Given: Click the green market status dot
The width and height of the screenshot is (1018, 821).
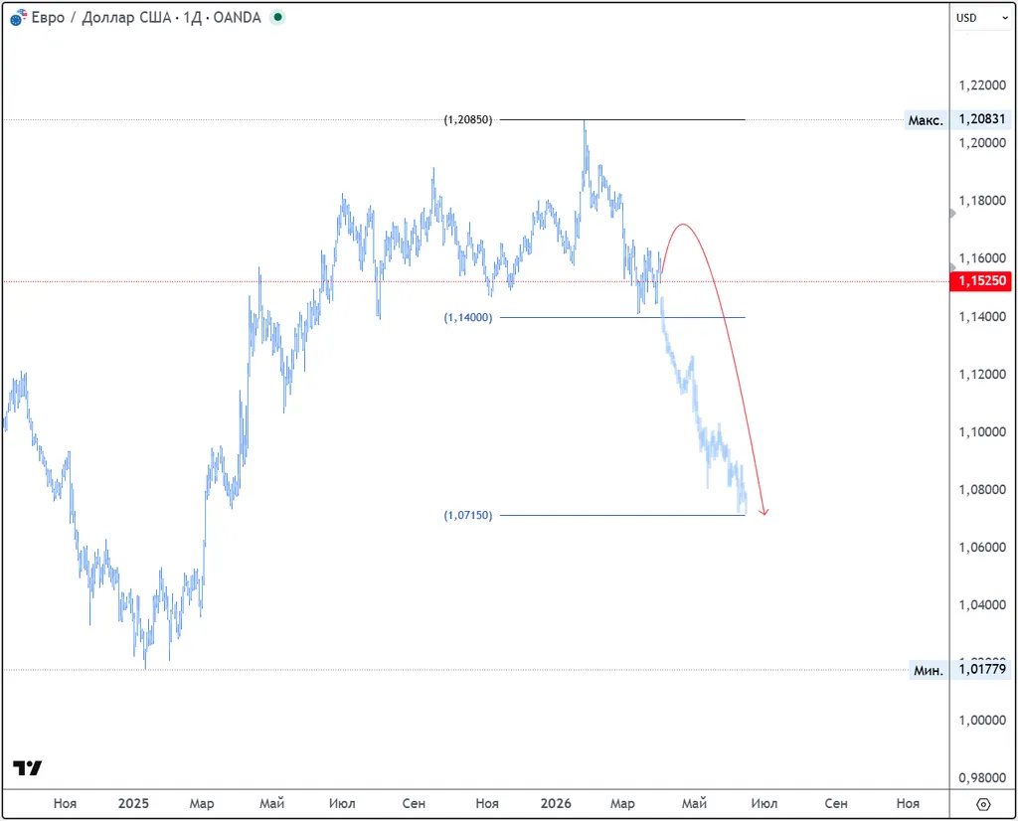Looking at the screenshot, I should [277, 18].
